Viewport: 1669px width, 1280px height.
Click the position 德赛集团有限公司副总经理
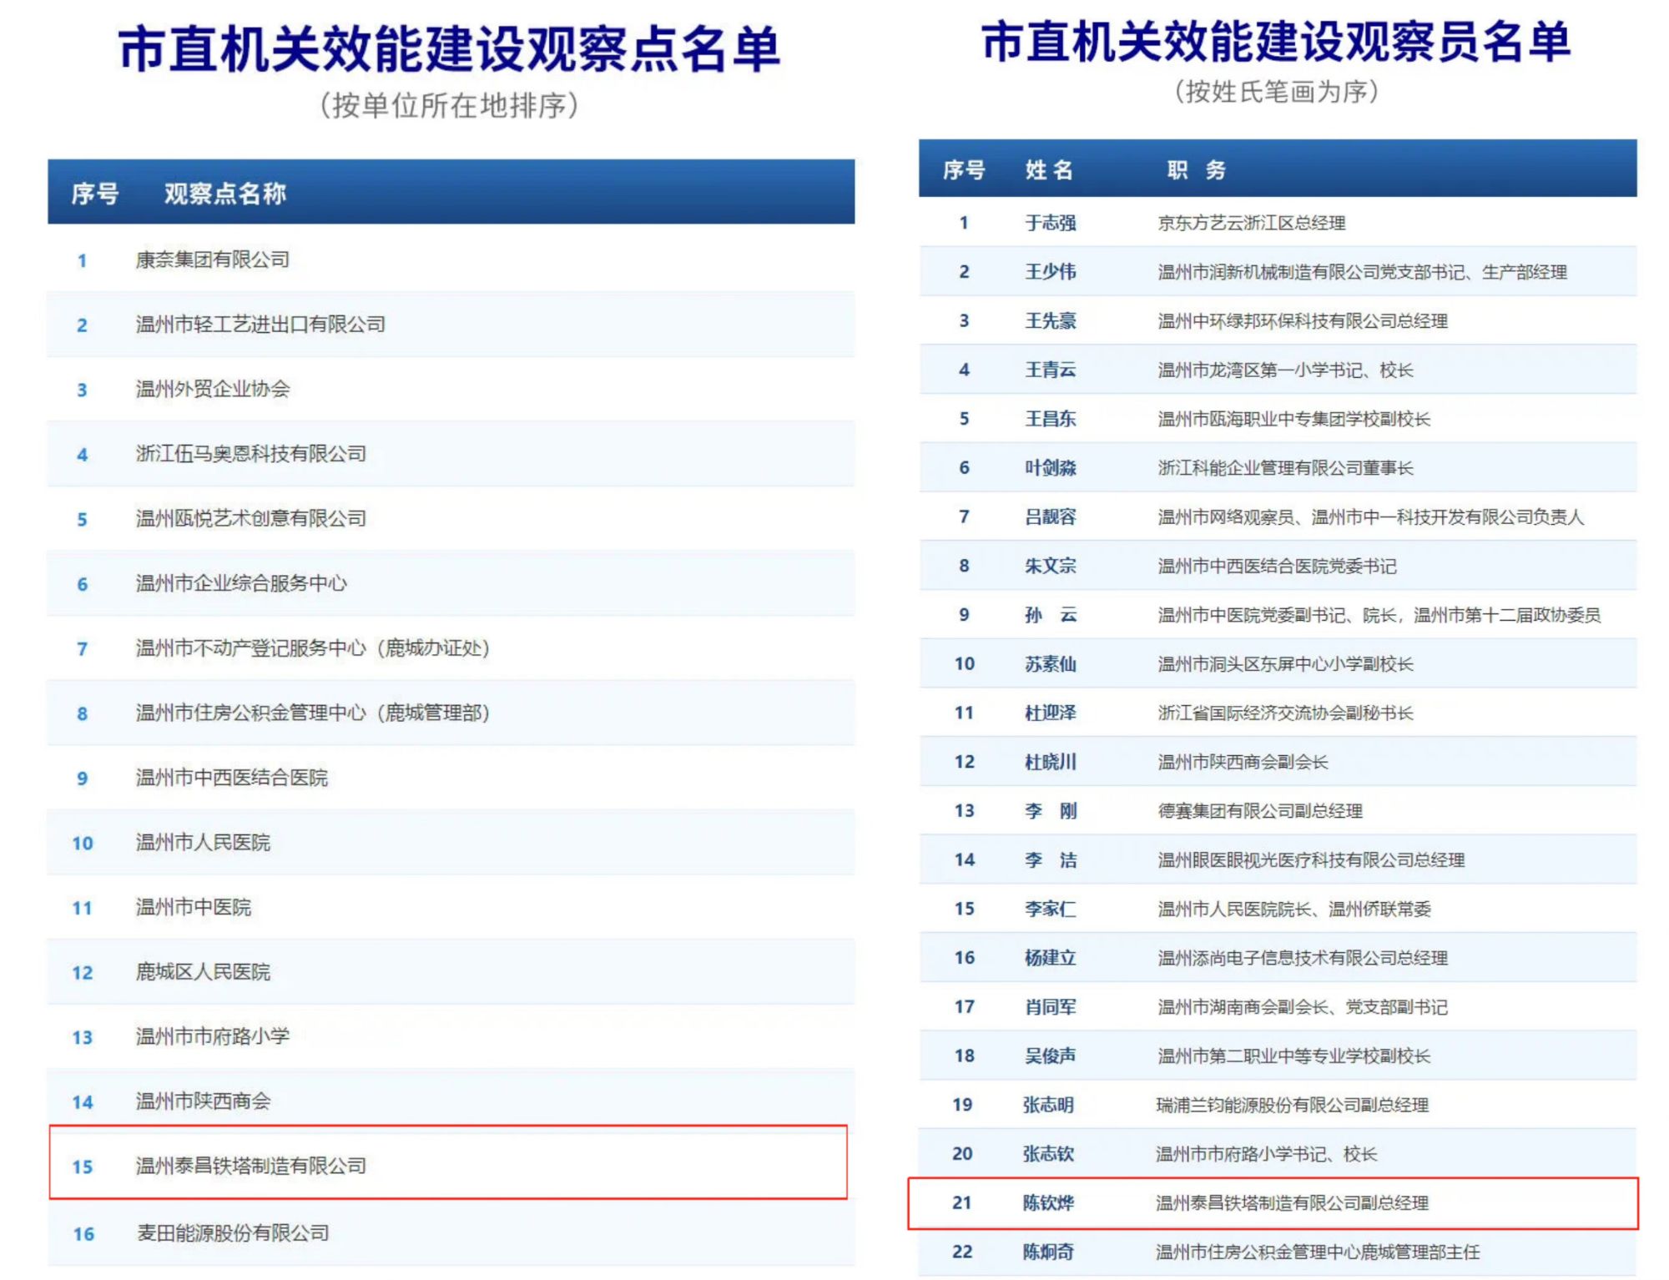(x=1259, y=811)
